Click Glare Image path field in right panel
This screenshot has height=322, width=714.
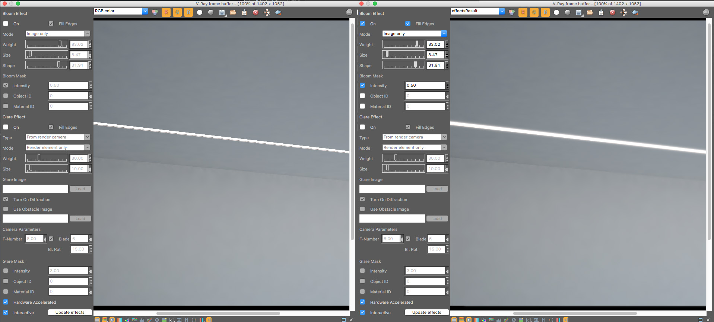392,189
